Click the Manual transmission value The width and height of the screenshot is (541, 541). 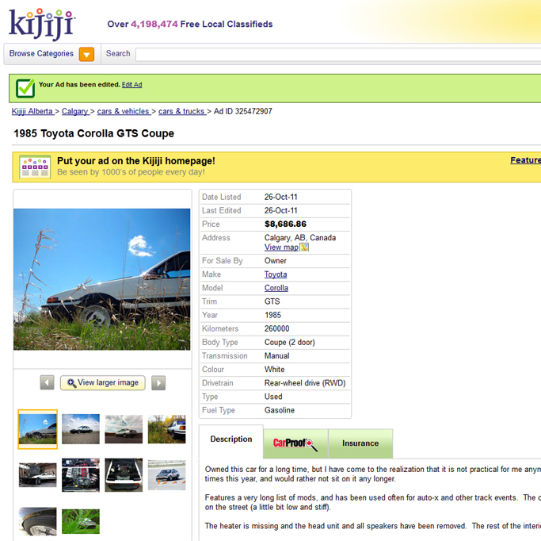pyautogui.click(x=277, y=356)
